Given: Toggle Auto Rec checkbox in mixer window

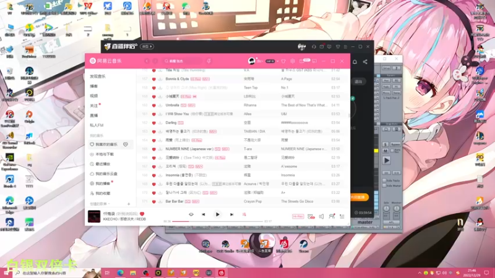Looking at the screenshot, I should click(x=392, y=151).
